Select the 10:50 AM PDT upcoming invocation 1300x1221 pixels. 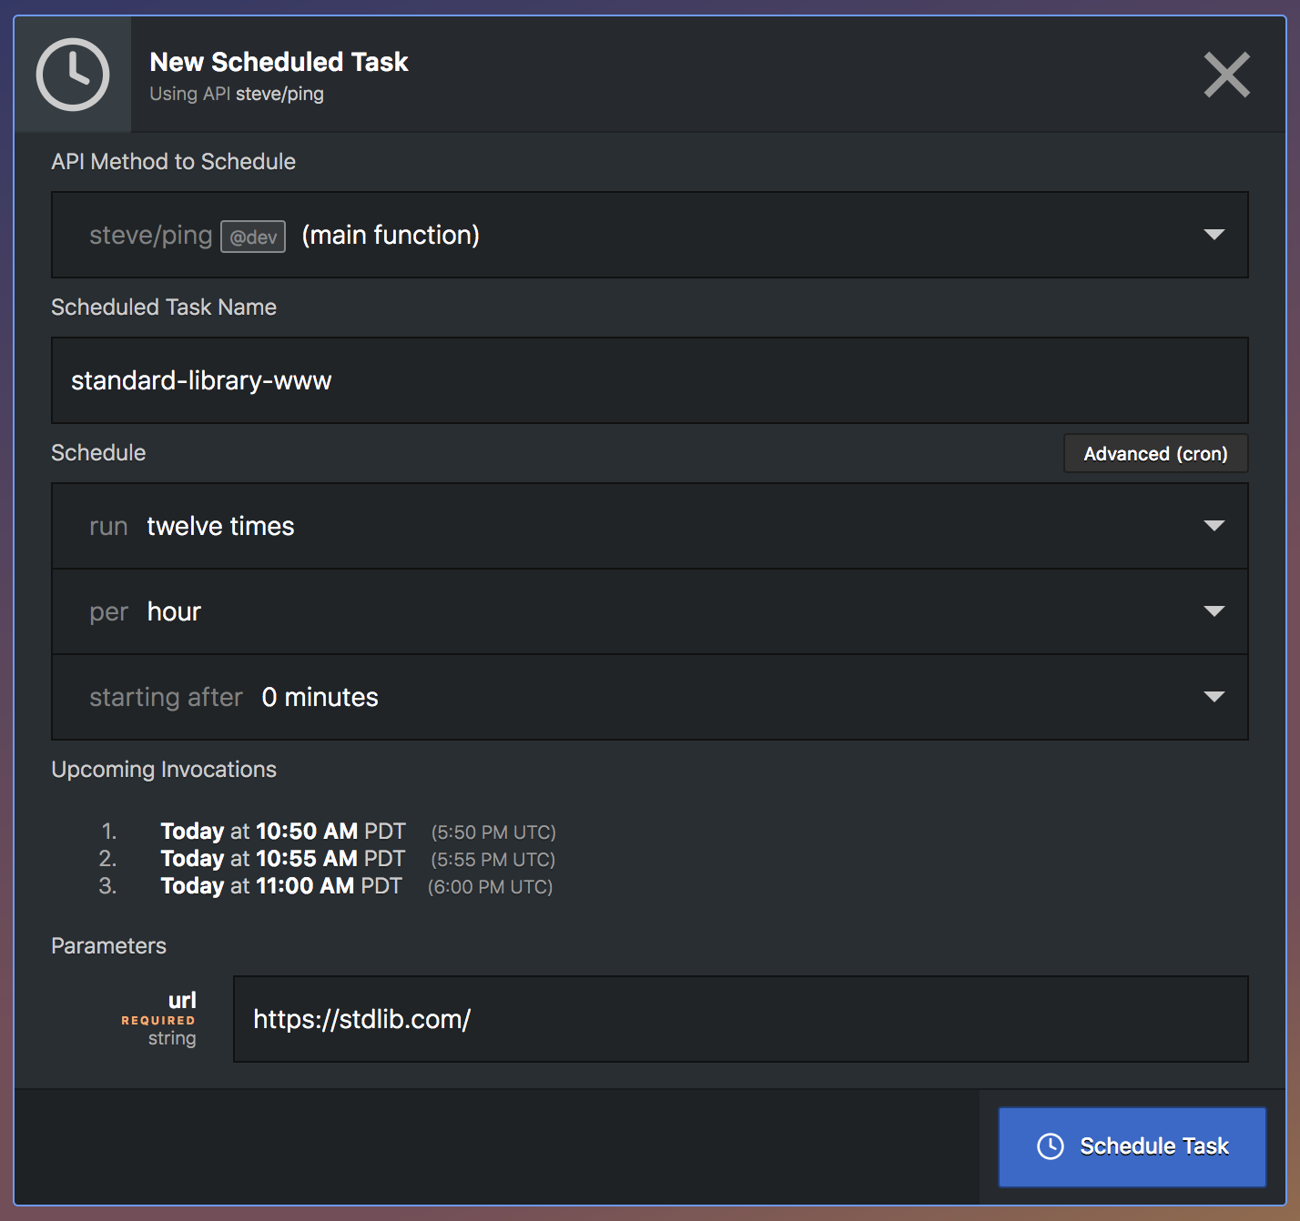pyautogui.click(x=283, y=832)
